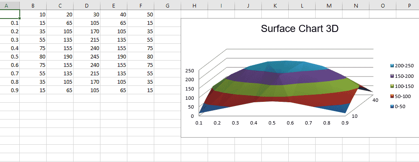This screenshot has width=419, height=162.
Task: Select column header A
Action: (x=10, y=5)
